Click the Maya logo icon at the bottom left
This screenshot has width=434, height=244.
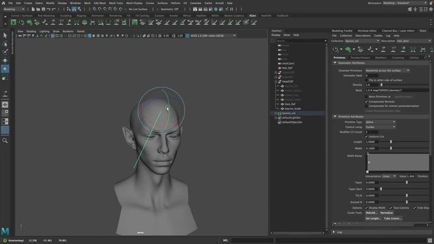(x=5, y=230)
